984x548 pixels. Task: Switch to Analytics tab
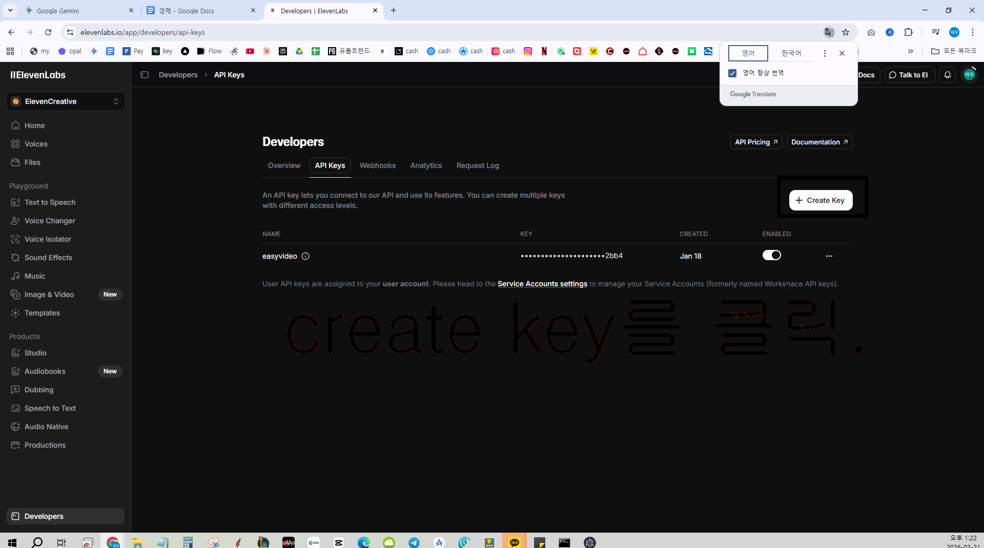pyautogui.click(x=426, y=165)
